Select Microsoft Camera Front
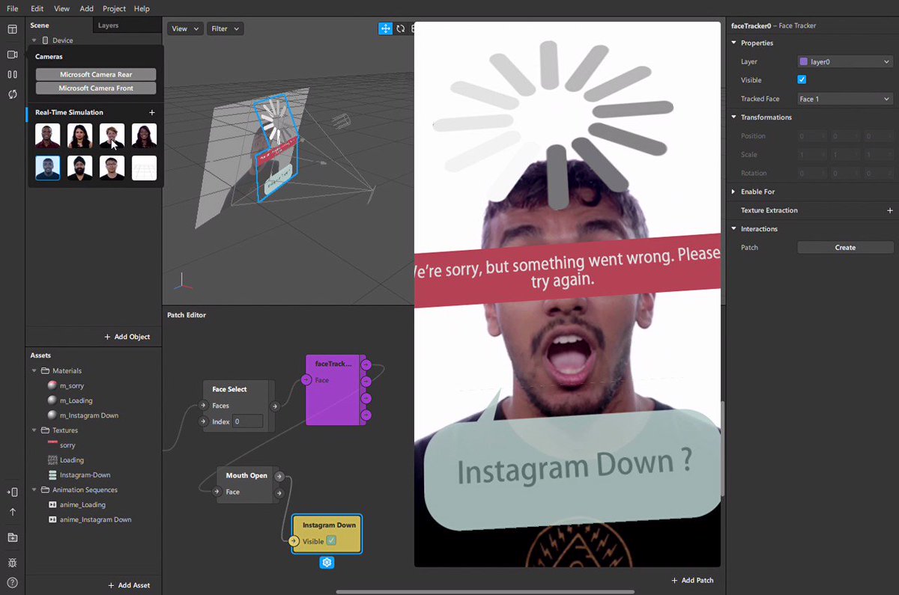 (x=96, y=88)
